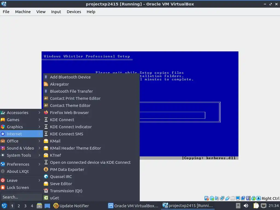Open the file manager drawer icon in panel
280x210 pixels.
[x=39, y=206]
